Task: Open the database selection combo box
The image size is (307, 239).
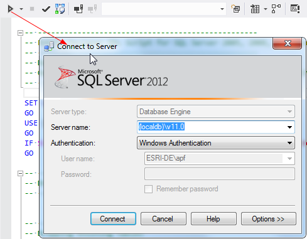Action: tap(164, 9)
